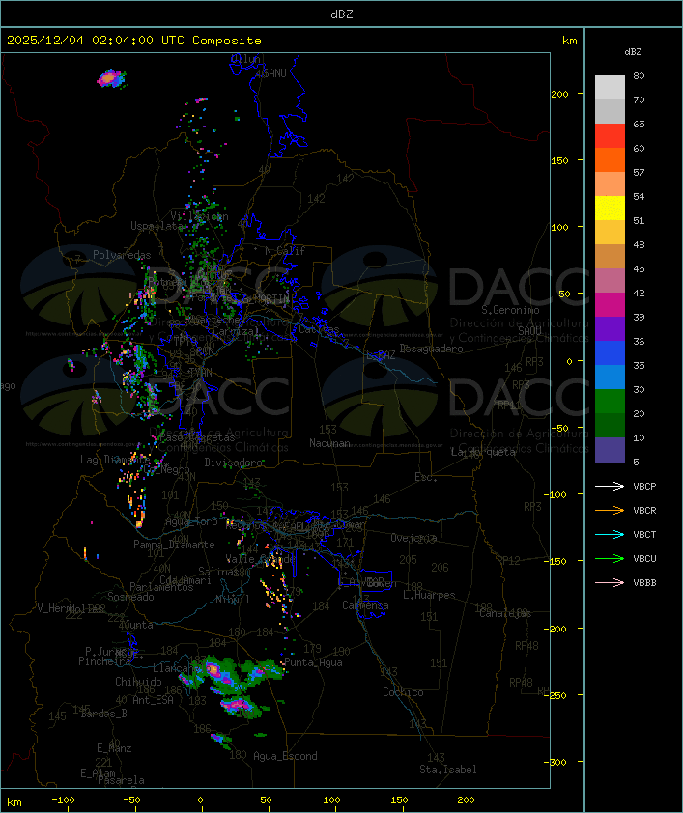Select the red 60-65 dBZ swatch
The width and height of the screenshot is (683, 813).
[x=610, y=136]
